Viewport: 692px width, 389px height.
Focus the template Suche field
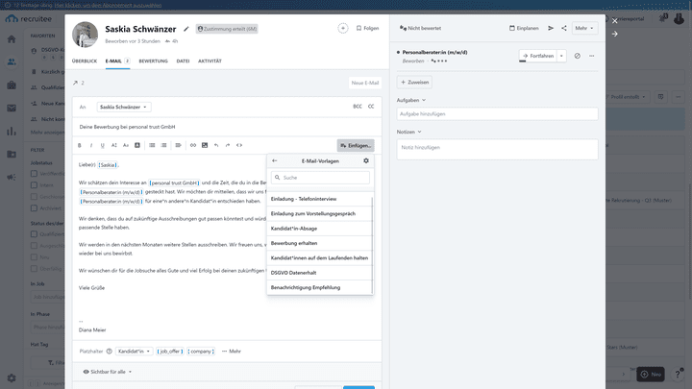pyautogui.click(x=320, y=178)
